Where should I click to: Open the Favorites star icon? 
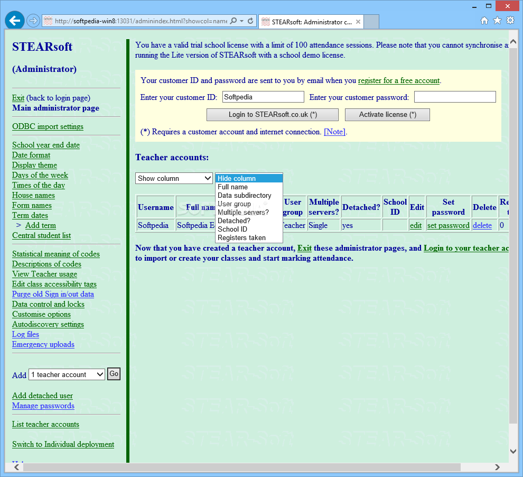click(x=497, y=21)
